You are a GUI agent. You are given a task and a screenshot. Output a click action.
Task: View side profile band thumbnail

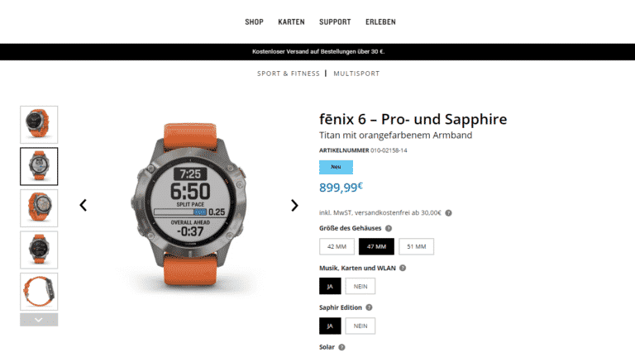pos(39,292)
